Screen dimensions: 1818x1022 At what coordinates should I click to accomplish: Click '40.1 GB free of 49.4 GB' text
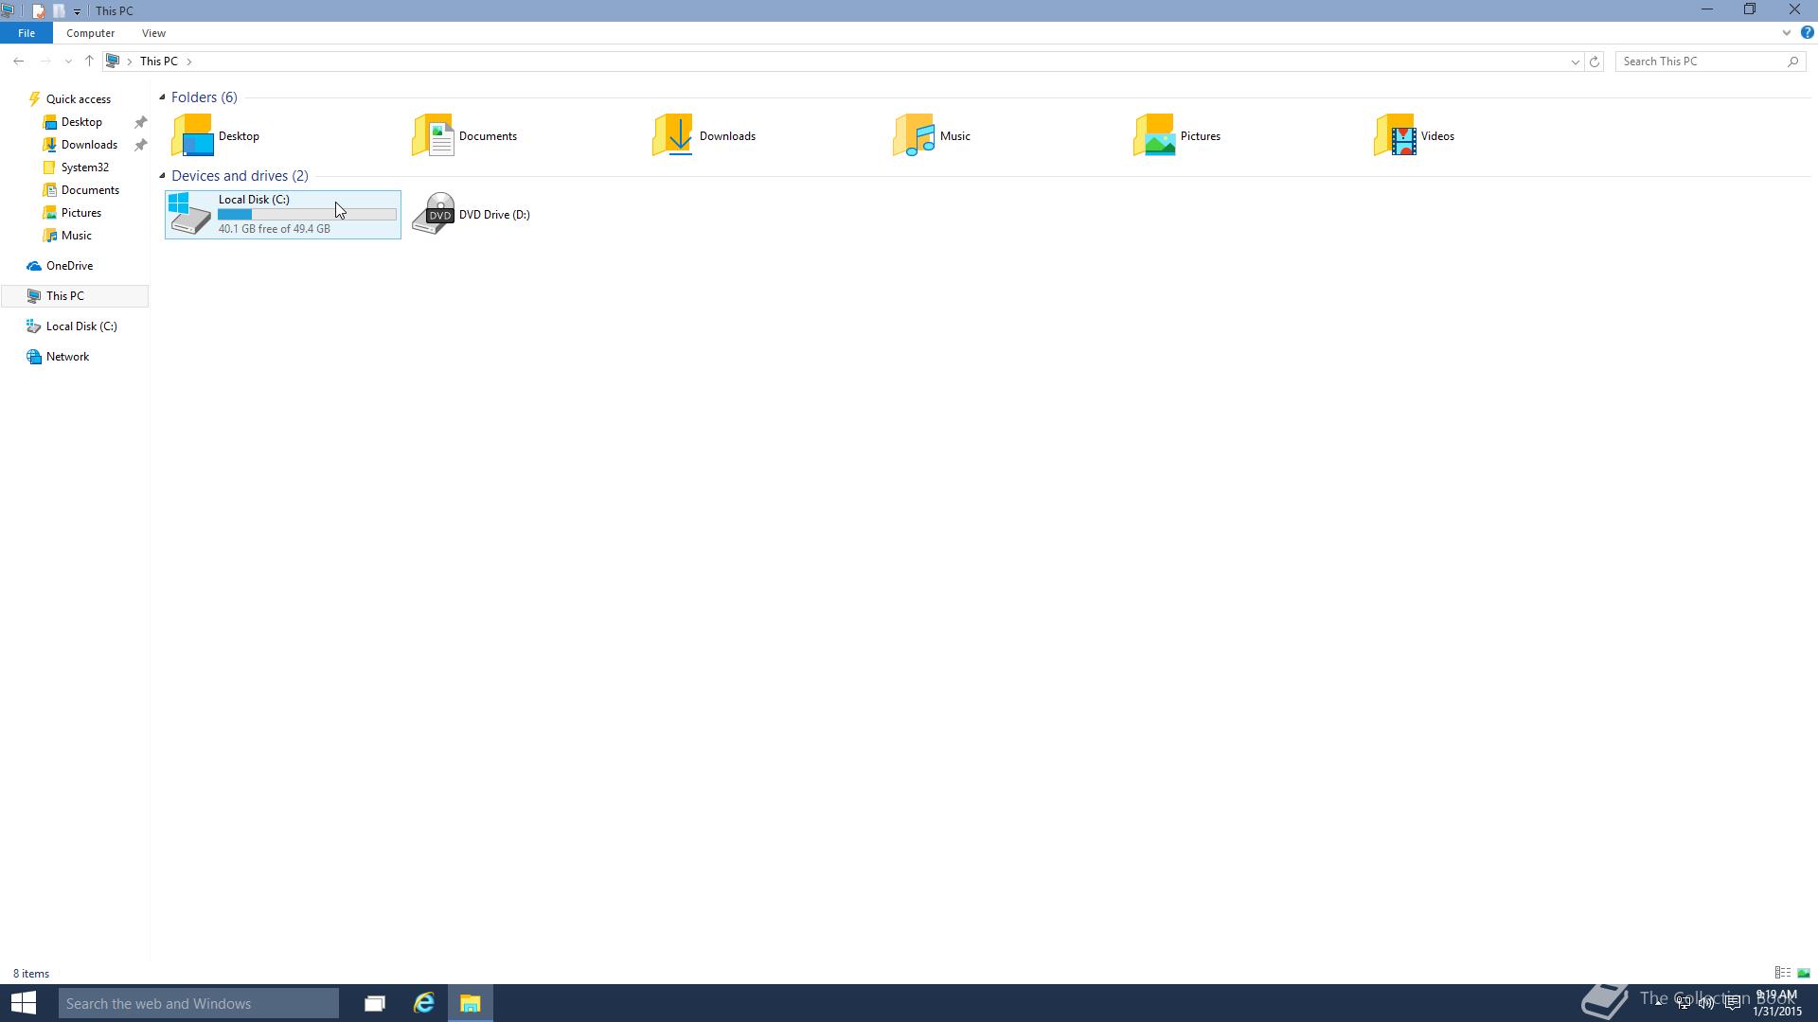(x=275, y=229)
